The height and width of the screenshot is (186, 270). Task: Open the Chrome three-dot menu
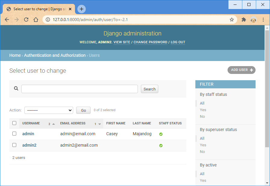coord(263,19)
